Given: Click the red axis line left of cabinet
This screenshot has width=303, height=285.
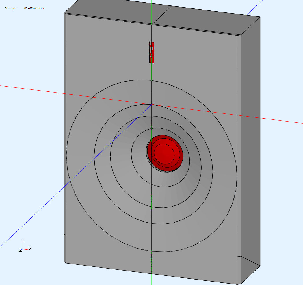Looking at the screenshot, I should (29, 89).
